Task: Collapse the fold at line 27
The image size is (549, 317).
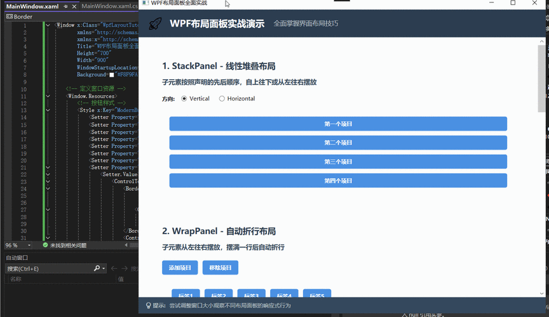Action: [48, 210]
